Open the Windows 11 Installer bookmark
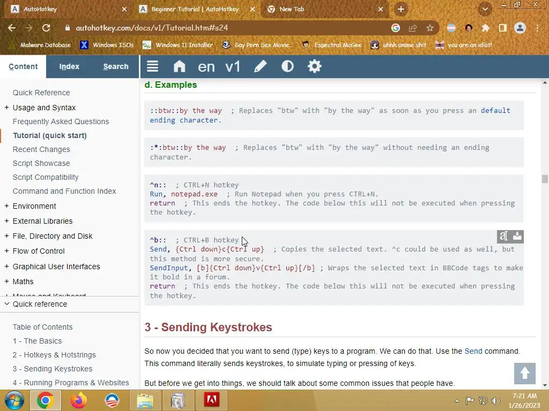The image size is (549, 411). tap(178, 45)
